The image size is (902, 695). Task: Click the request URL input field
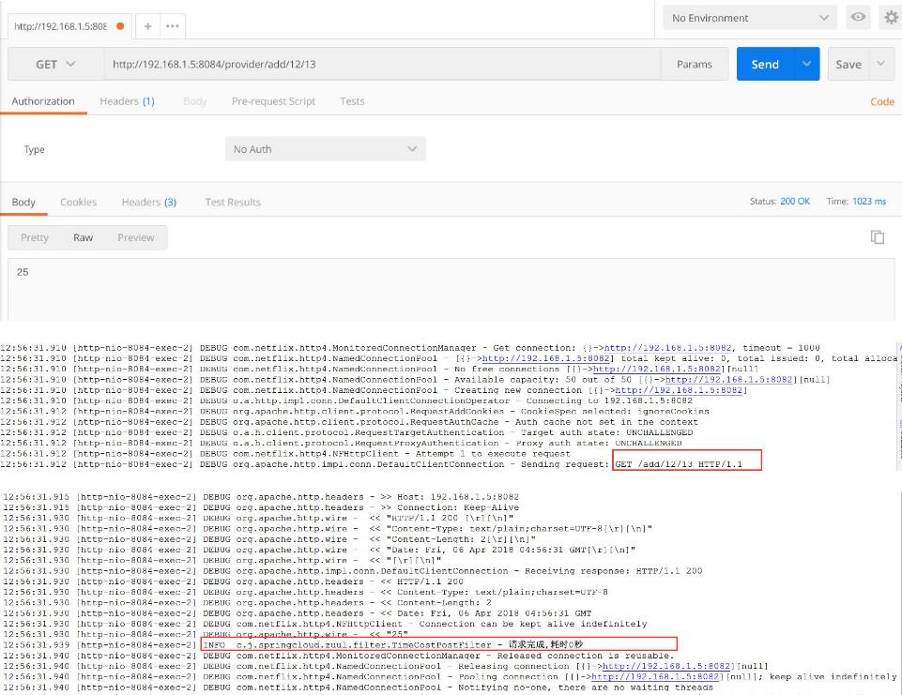coord(385,65)
